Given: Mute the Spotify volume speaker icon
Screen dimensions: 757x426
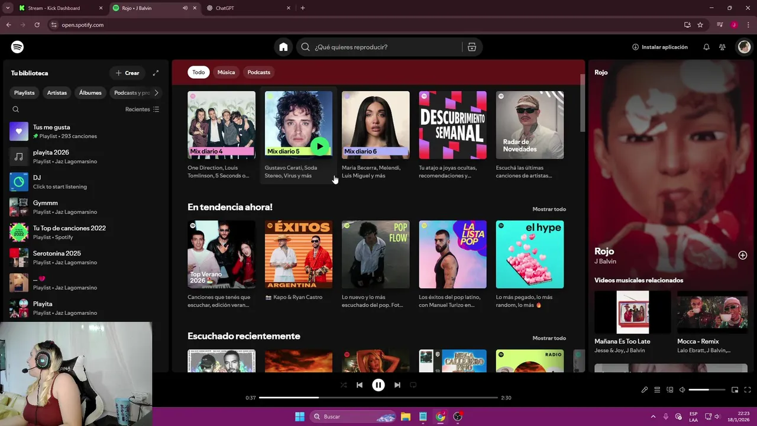Looking at the screenshot, I should point(682,390).
